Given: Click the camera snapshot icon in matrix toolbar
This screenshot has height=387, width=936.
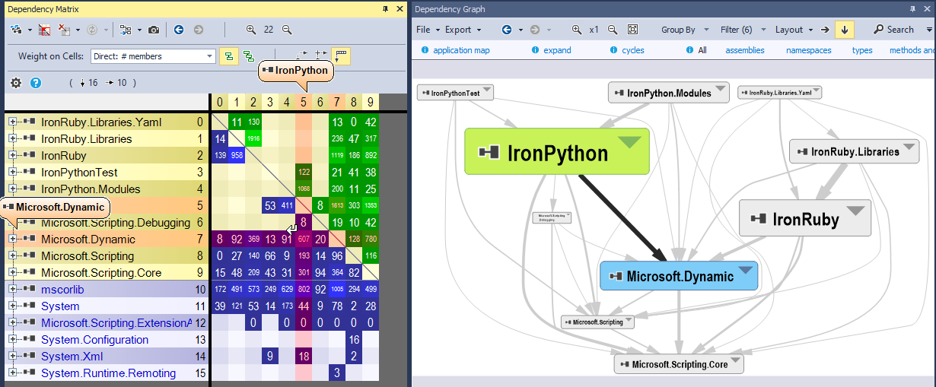Looking at the screenshot, I should (x=154, y=30).
